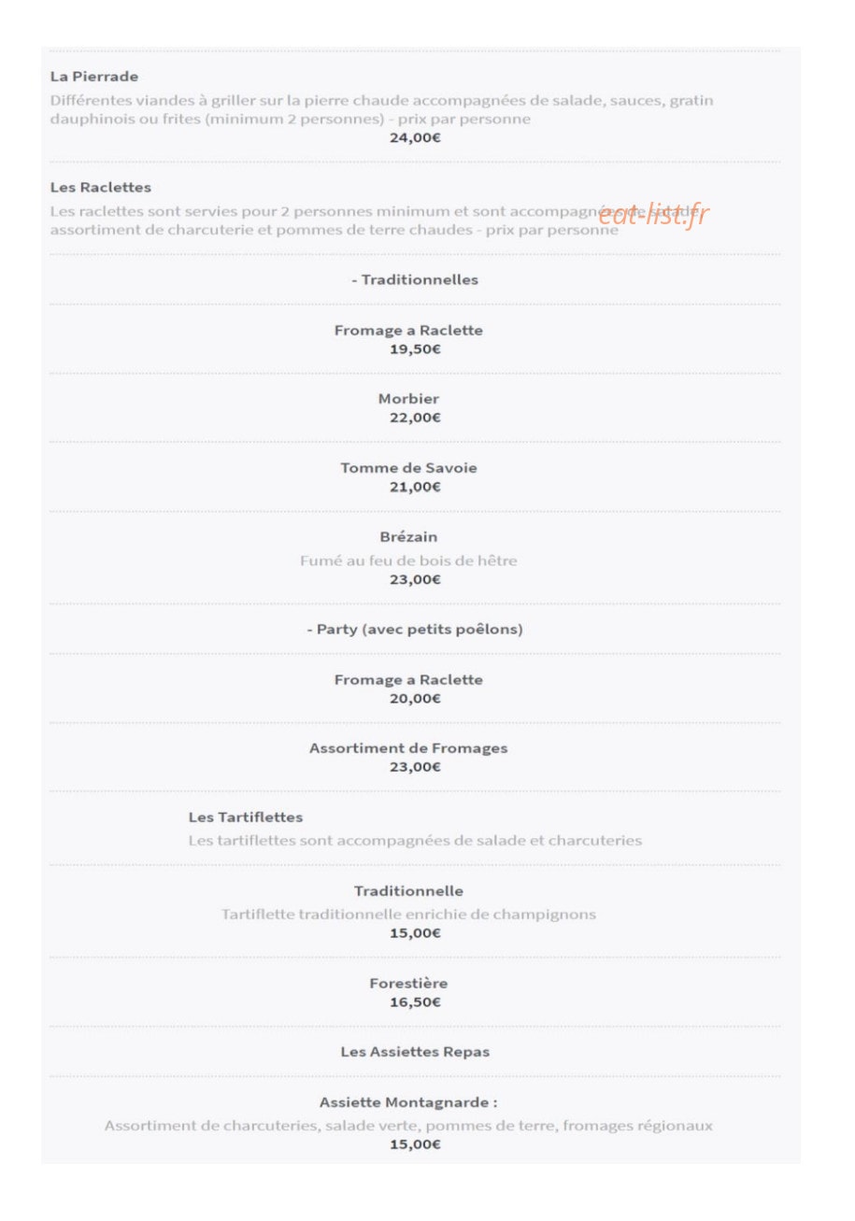Select the Les Assiettes Repas heading
This screenshot has height=1221, width=855.
pos(415,1052)
